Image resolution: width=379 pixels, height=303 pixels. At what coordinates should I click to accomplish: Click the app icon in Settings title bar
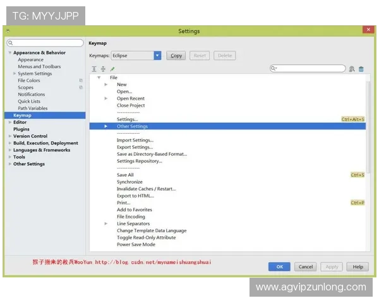8,30
